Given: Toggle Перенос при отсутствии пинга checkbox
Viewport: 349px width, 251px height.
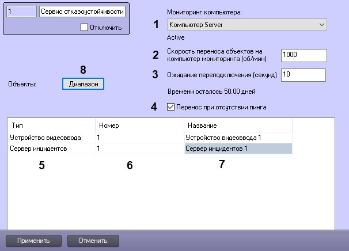Looking at the screenshot, I should (x=169, y=107).
